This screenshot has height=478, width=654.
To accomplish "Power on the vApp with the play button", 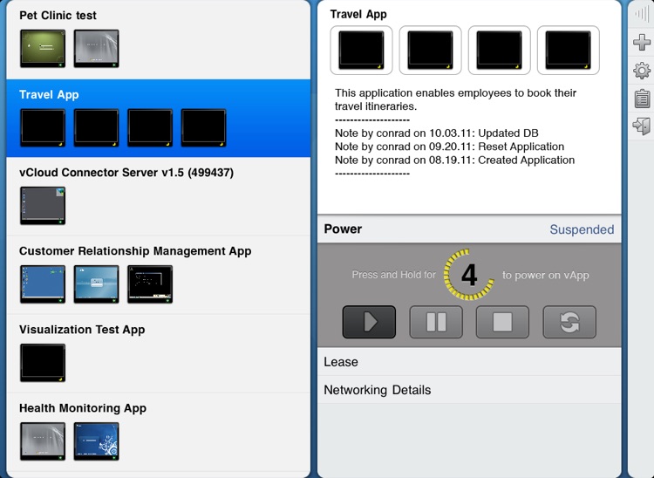I will click(x=369, y=322).
